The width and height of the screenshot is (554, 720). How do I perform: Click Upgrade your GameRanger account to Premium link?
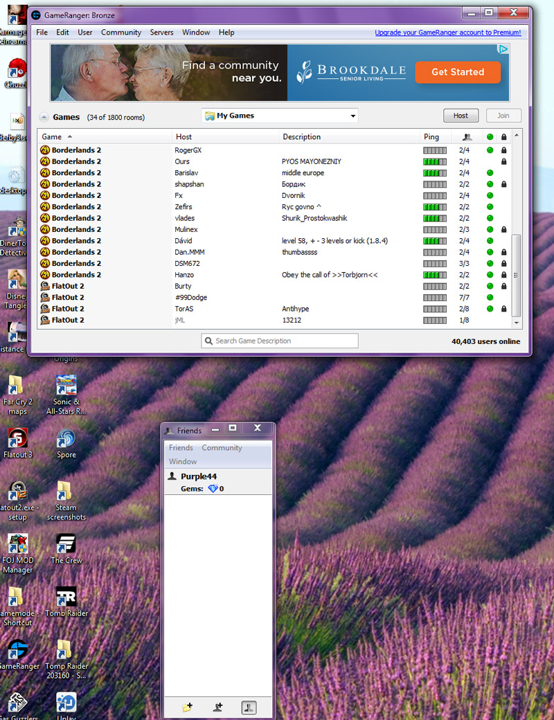point(448,32)
